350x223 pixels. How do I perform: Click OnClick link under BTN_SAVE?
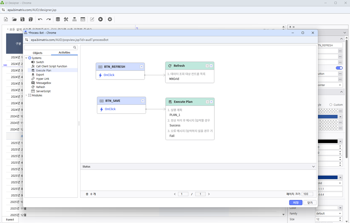coord(110,109)
